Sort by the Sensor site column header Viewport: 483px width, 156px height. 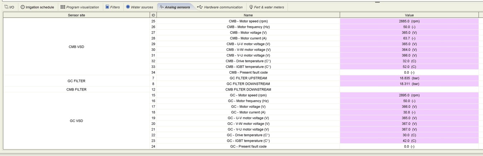click(x=76, y=15)
